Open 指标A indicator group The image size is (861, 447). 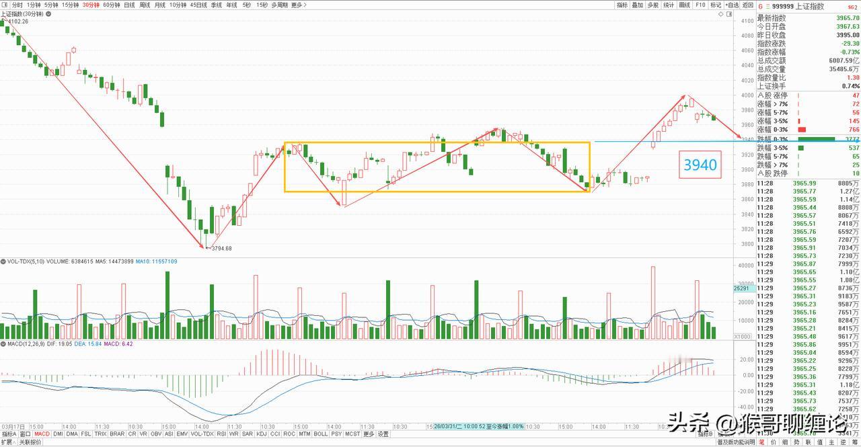[9, 434]
